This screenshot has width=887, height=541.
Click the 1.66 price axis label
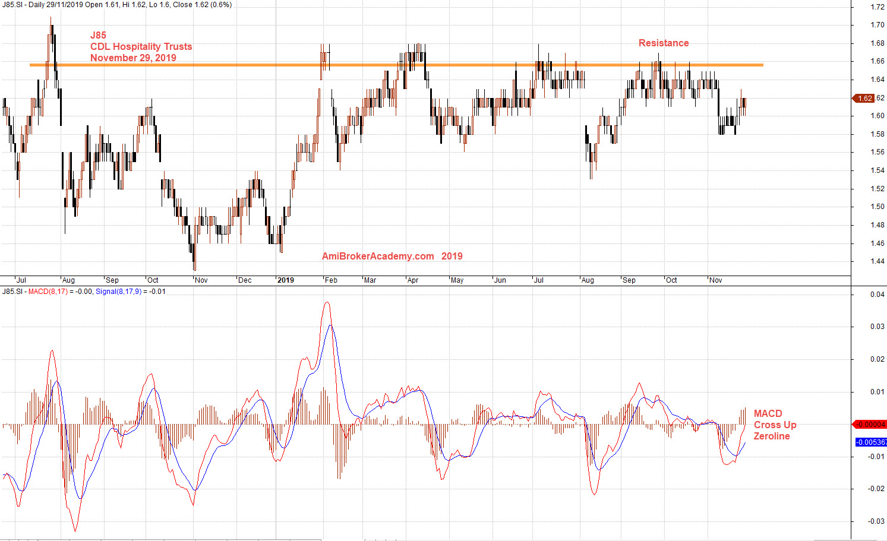(x=877, y=61)
